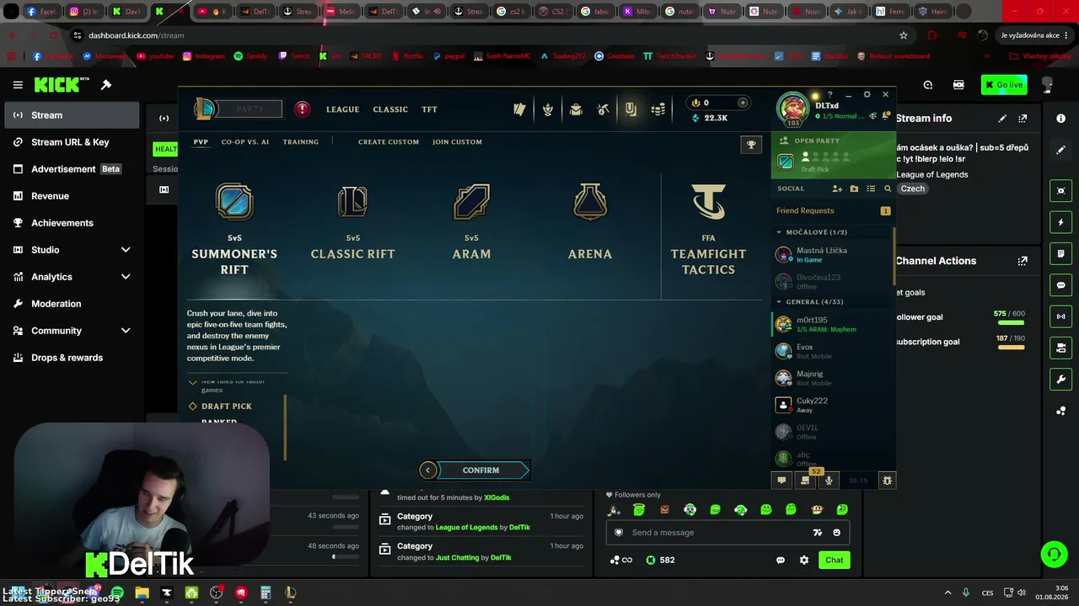Screen dimensions: 1079x606
Task: Click the lightning bolt icon in right rail
Action: [1061, 222]
